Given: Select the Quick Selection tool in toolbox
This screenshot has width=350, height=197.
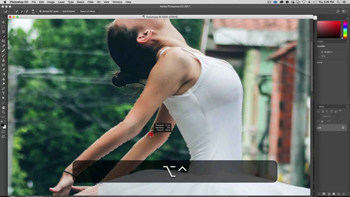Looking at the screenshot, I should click(x=3, y=36).
